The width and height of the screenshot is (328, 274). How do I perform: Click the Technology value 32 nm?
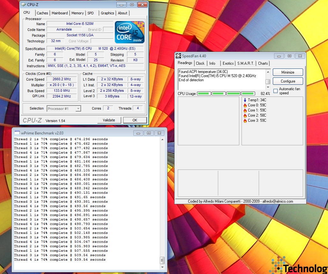click(x=56, y=41)
